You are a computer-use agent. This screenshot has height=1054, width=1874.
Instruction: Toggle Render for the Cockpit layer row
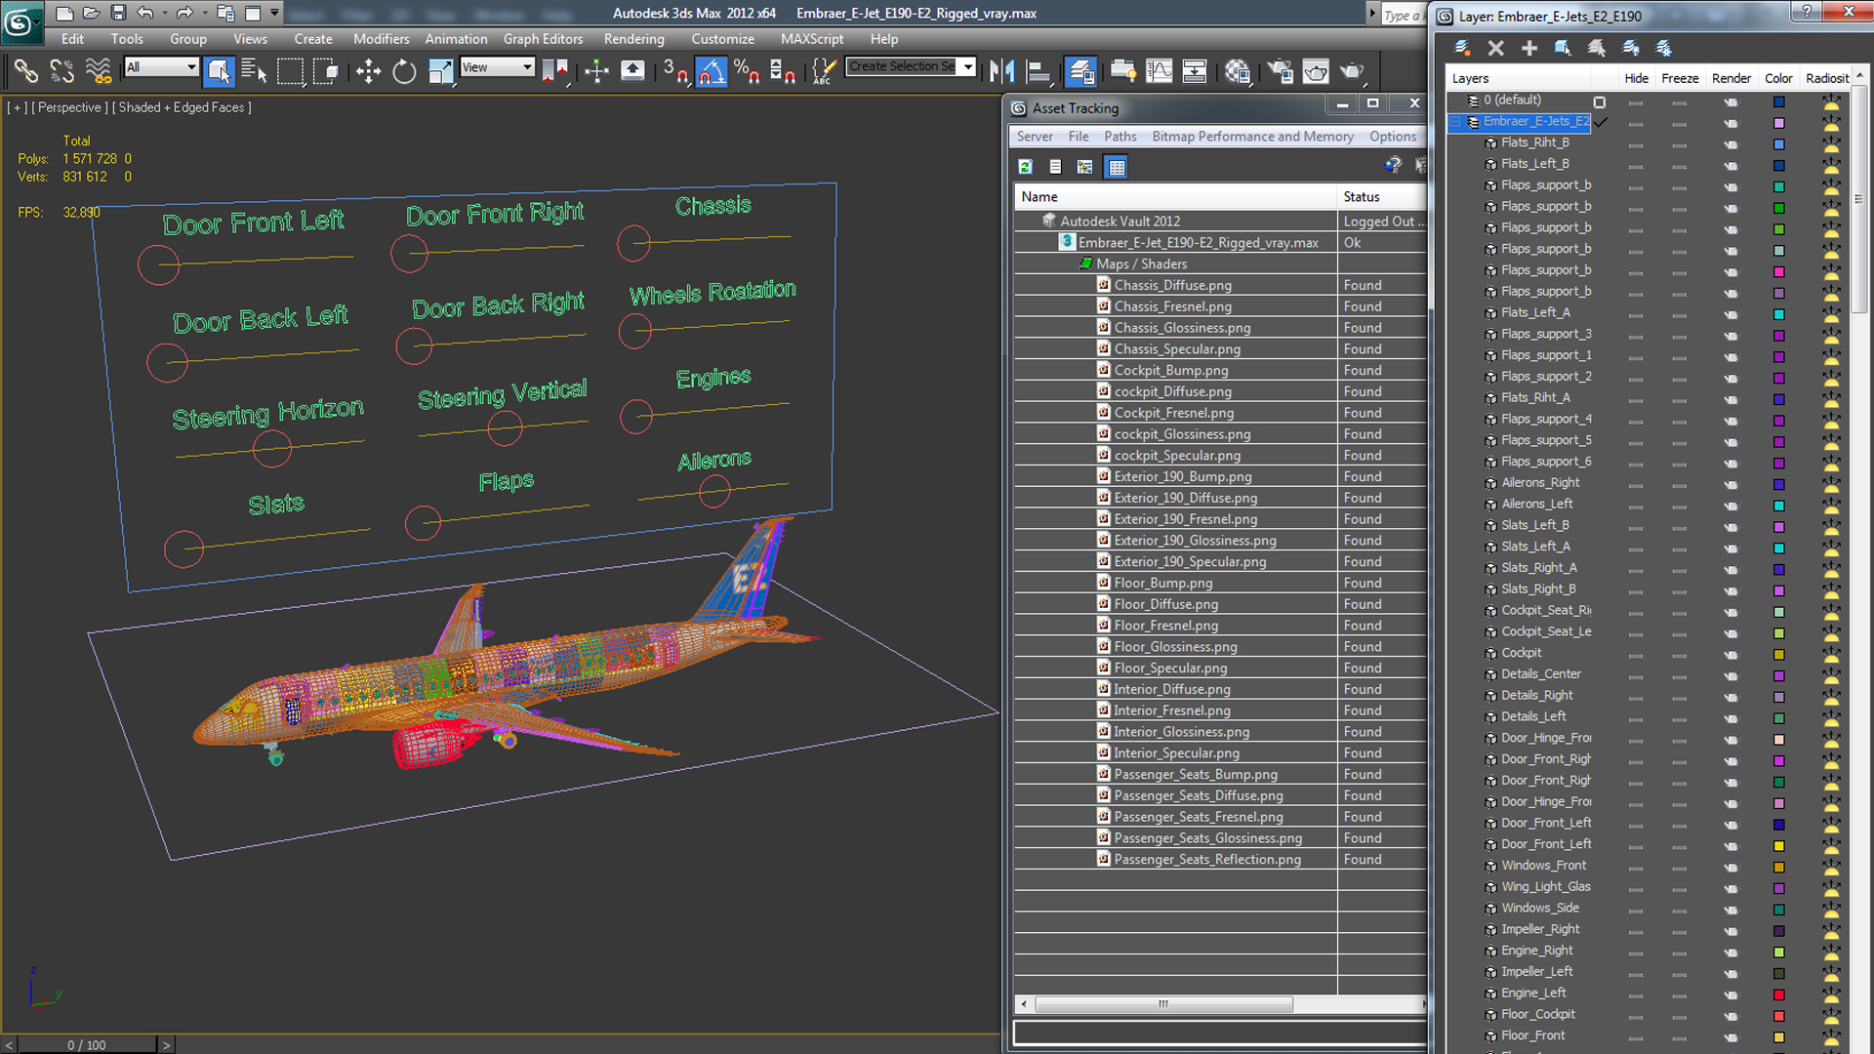click(1731, 654)
